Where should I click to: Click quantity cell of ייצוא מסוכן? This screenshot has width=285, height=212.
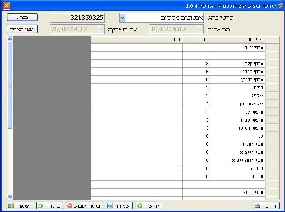coord(196,104)
